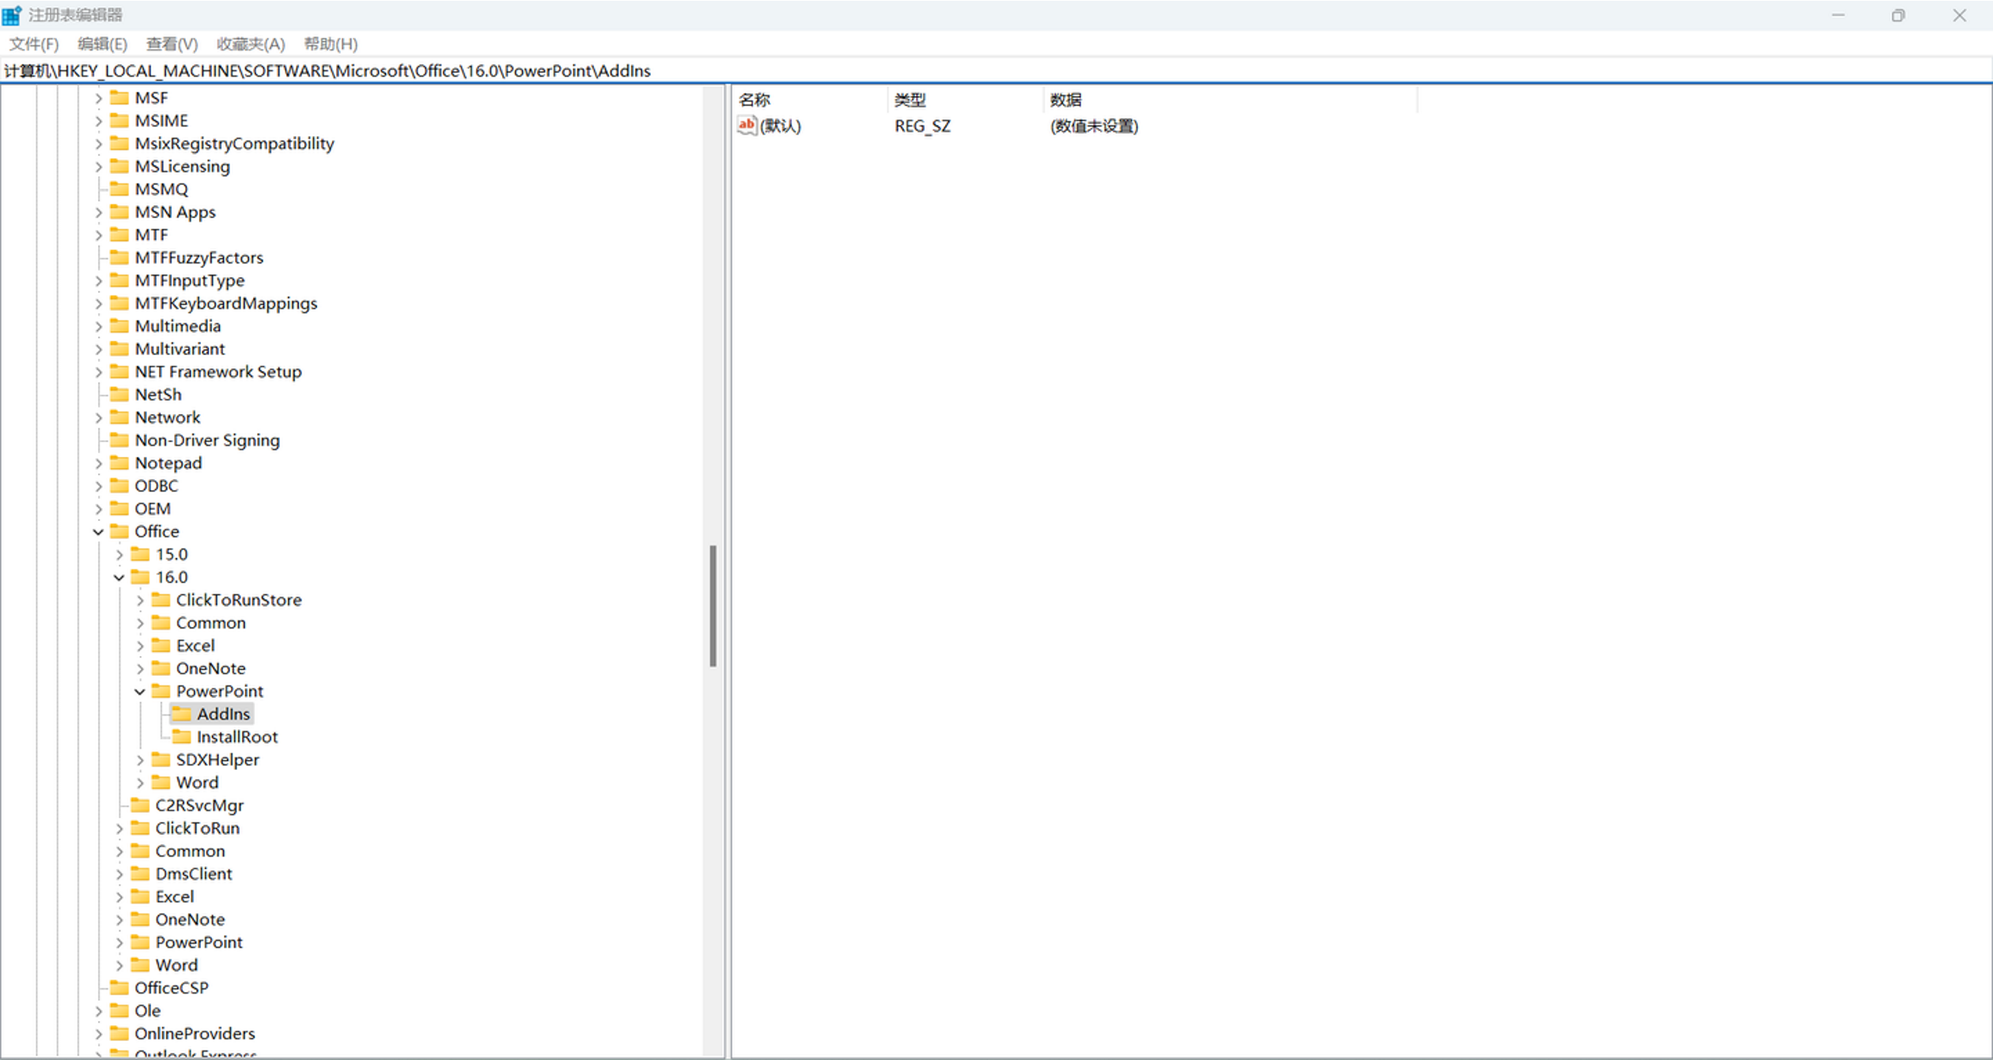The height and width of the screenshot is (1060, 1993).
Task: Click the Registry Editor app icon in title bar
Action: (12, 15)
